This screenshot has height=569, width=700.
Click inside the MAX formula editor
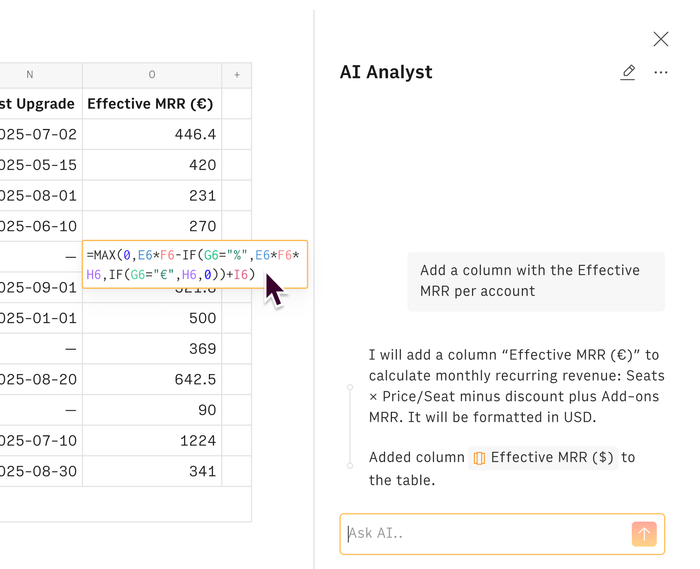pyautogui.click(x=193, y=264)
